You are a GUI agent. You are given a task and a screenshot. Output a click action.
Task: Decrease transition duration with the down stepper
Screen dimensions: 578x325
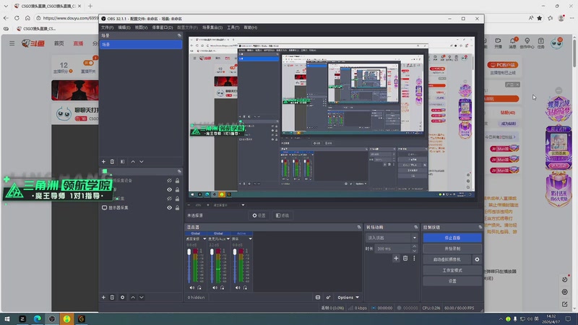(414, 251)
